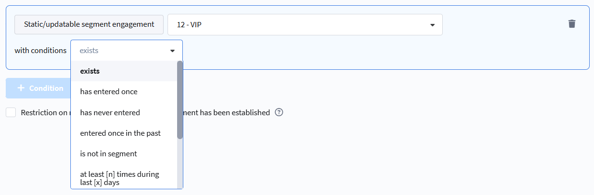Click the dropdown list scrollbar thumb
The image size is (594, 195).
tap(180, 100)
